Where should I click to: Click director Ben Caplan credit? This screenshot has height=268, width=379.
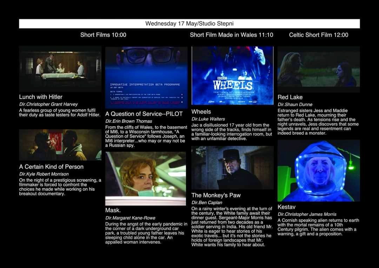[207, 202]
